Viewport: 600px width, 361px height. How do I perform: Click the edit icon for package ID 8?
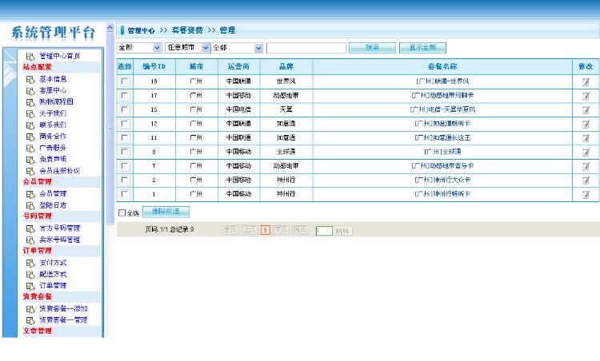pos(586,153)
